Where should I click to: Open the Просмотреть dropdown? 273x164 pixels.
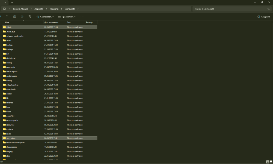67,17
